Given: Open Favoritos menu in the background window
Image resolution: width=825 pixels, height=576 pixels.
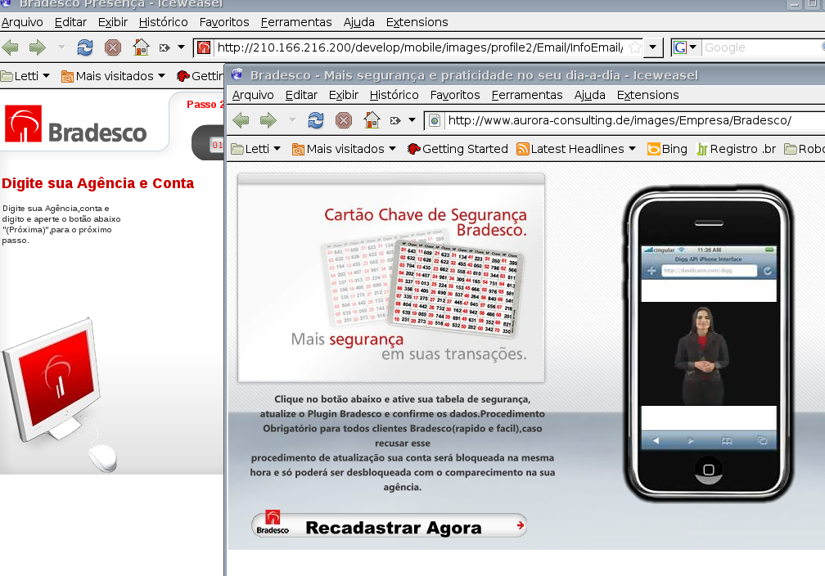Looking at the screenshot, I should click(x=224, y=22).
